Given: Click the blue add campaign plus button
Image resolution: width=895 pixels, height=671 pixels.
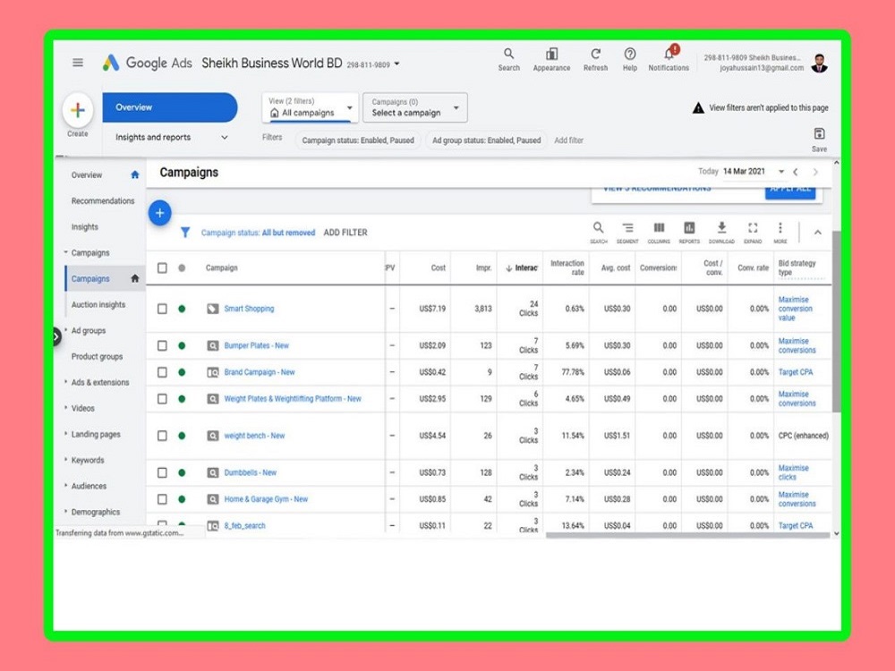Looking at the screenshot, I should (160, 213).
